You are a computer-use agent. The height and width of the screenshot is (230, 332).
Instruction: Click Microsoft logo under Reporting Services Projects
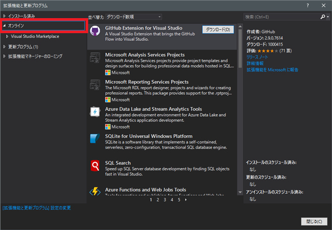click(108, 99)
